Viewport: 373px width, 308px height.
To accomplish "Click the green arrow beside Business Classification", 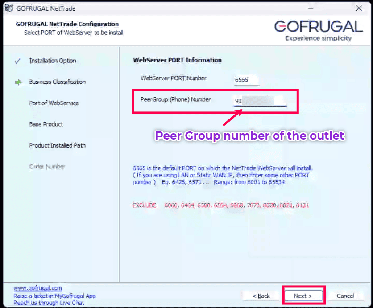I will 18,82.
